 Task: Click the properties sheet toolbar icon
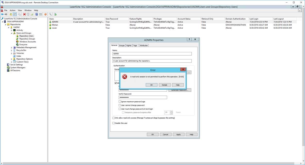pos(28,14)
